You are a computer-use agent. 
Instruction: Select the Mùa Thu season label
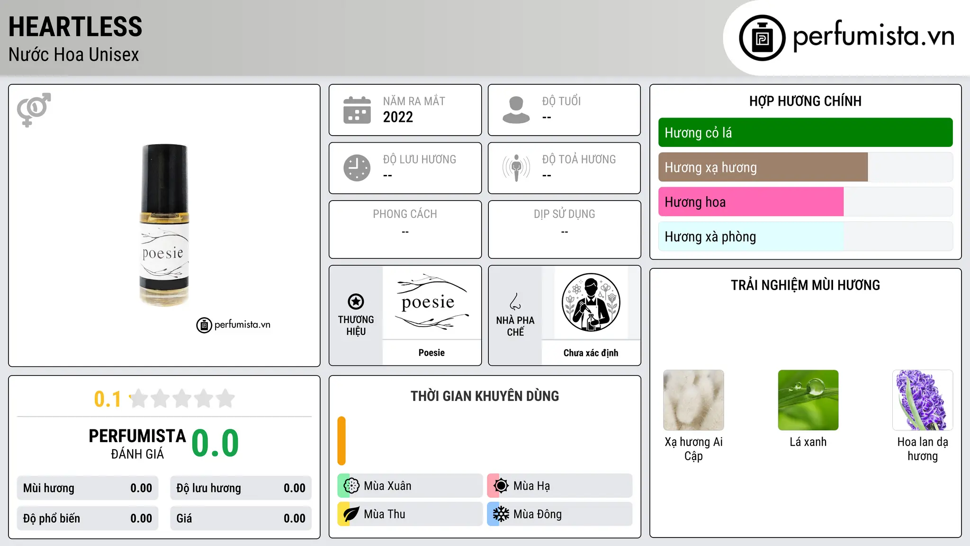pyautogui.click(x=385, y=514)
